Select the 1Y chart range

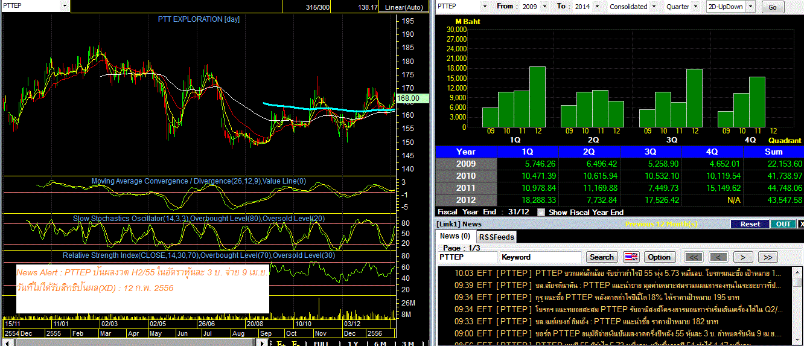[x=353, y=343]
